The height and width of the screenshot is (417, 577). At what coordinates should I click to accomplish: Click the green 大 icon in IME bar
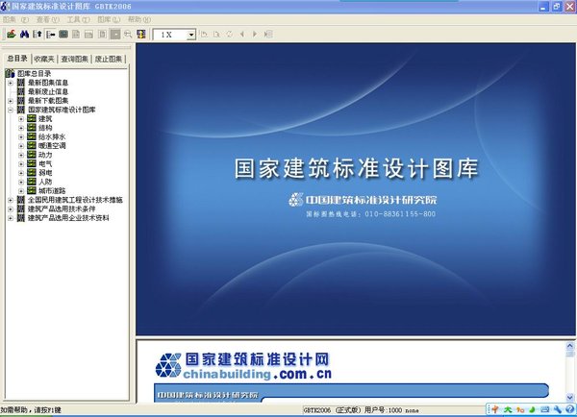[x=508, y=409]
